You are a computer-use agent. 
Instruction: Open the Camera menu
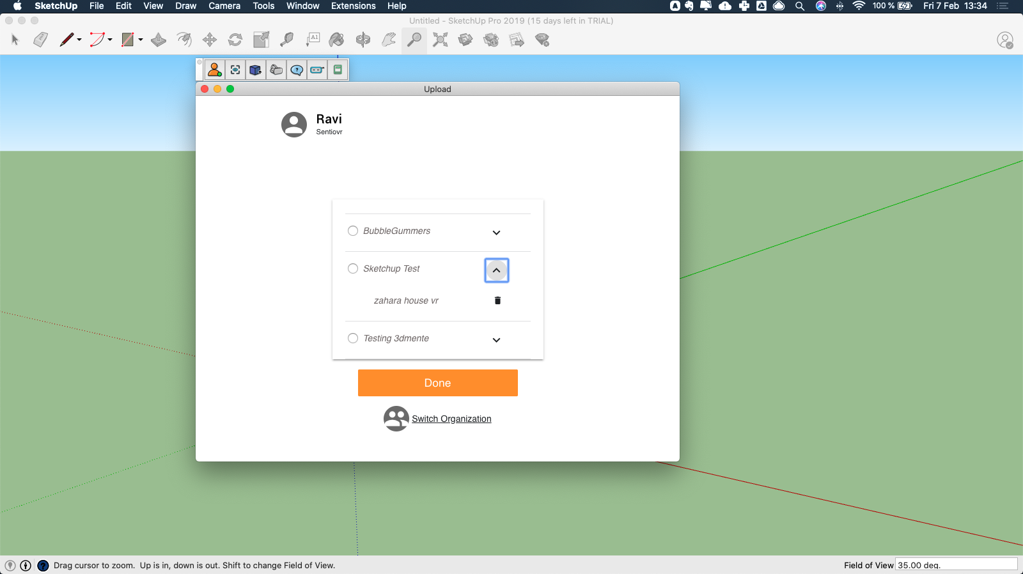coord(224,6)
